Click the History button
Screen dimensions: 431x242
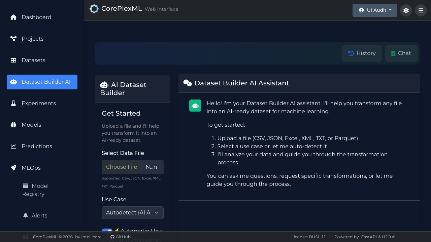362,53
